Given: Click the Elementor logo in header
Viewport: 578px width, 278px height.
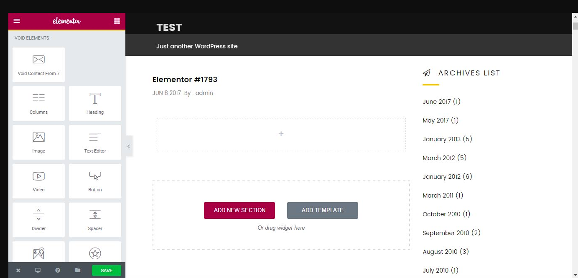Looking at the screenshot, I should (x=67, y=21).
